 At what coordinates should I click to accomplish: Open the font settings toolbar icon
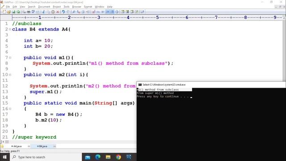pyautogui.click(x=93, y=12)
